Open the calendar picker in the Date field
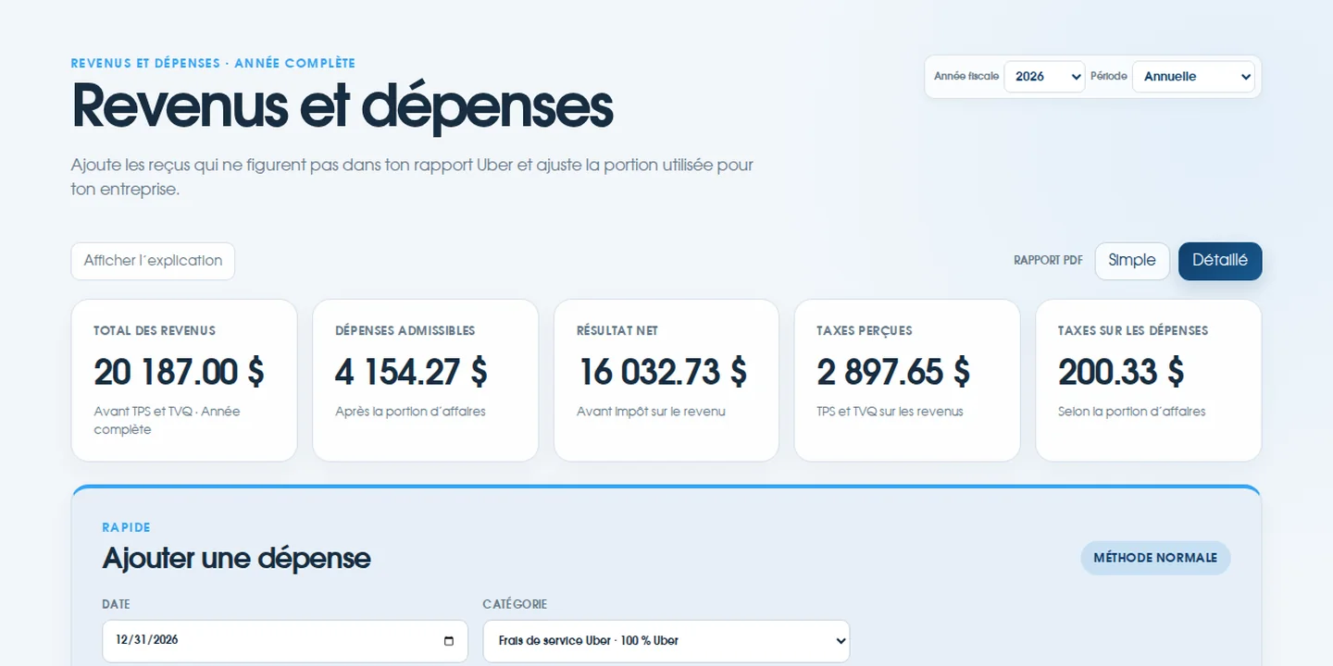The width and height of the screenshot is (1333, 666). (449, 640)
